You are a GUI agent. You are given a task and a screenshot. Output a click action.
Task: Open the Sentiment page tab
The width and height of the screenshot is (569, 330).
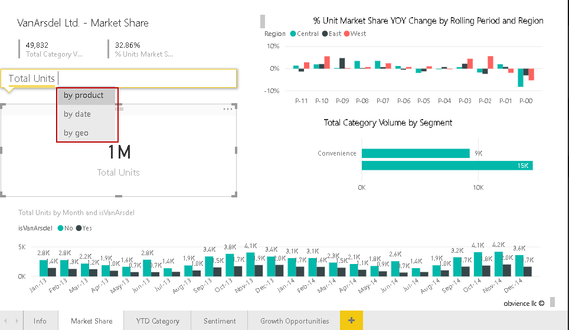220,321
